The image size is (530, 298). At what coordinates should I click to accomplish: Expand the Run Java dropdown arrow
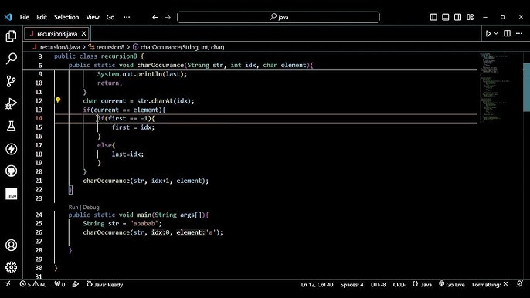click(496, 33)
